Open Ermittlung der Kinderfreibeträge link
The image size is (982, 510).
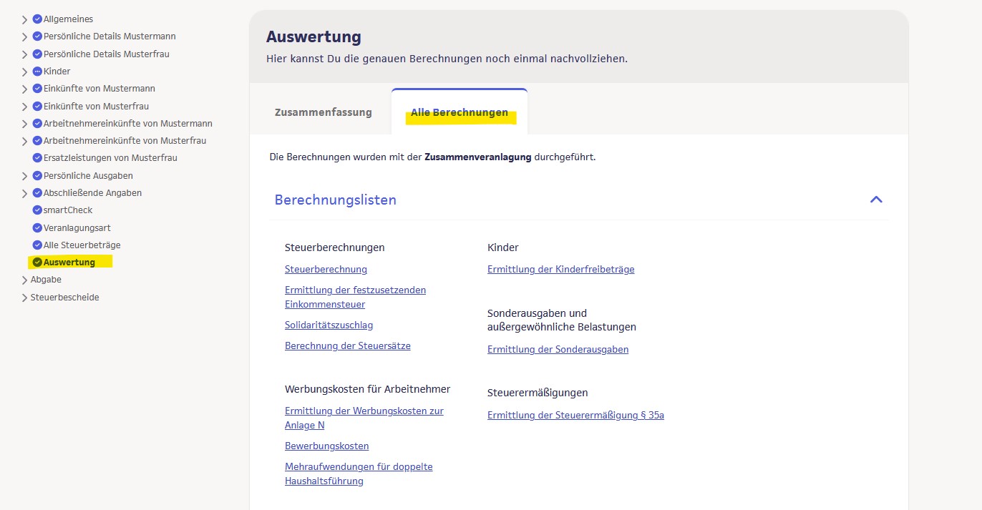(x=560, y=270)
